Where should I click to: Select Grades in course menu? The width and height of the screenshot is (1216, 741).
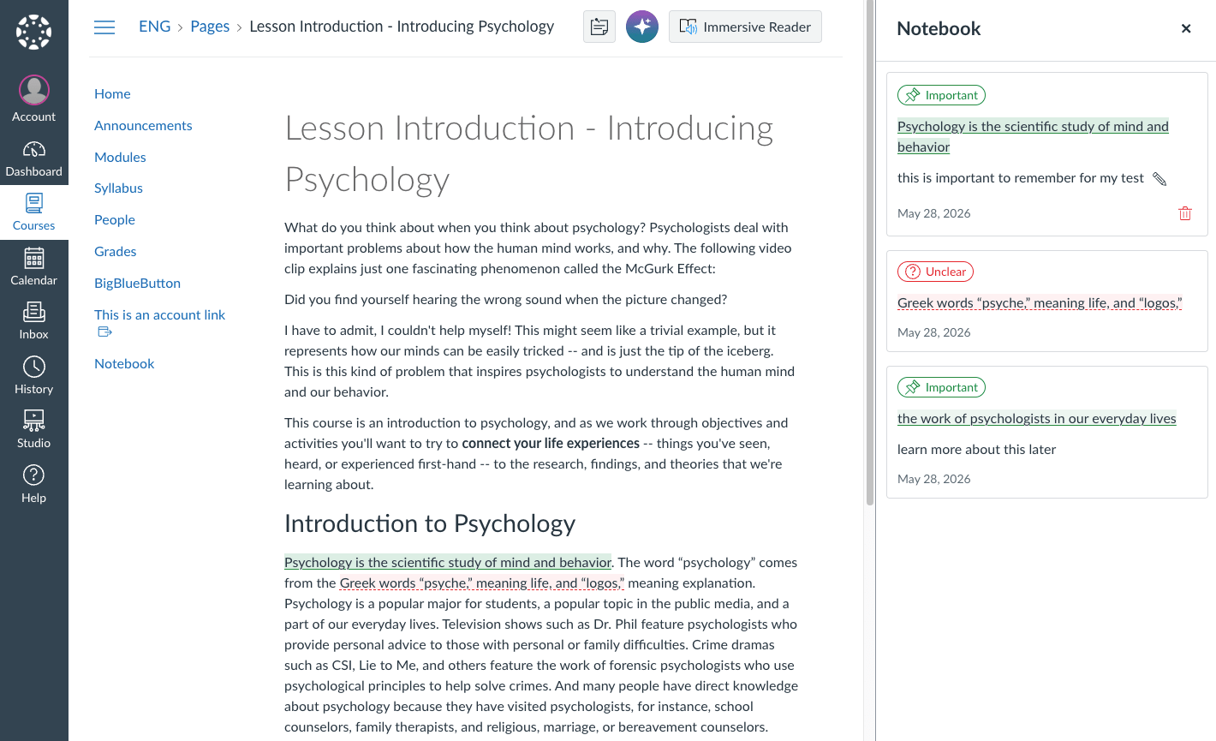pos(116,251)
